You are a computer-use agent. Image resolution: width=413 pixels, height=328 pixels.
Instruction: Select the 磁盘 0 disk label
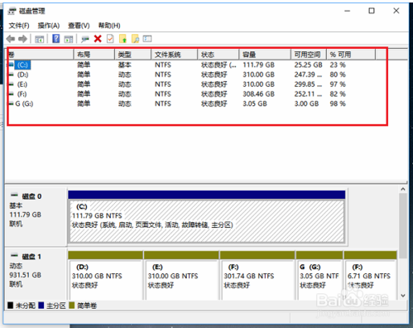(31, 196)
